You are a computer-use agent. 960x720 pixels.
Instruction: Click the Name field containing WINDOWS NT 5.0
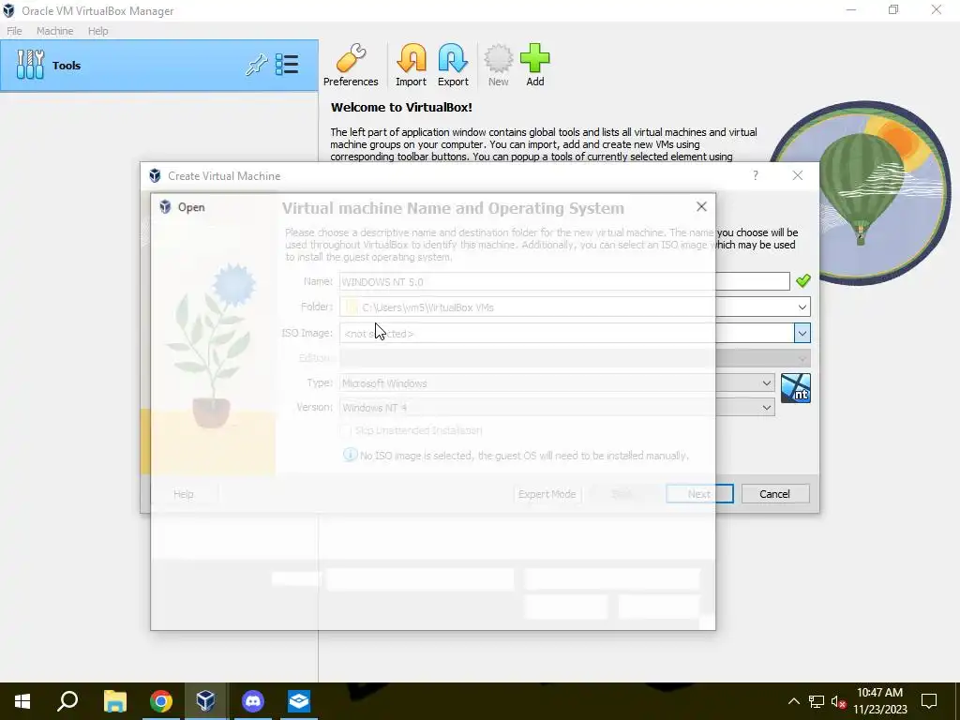[x=564, y=281]
